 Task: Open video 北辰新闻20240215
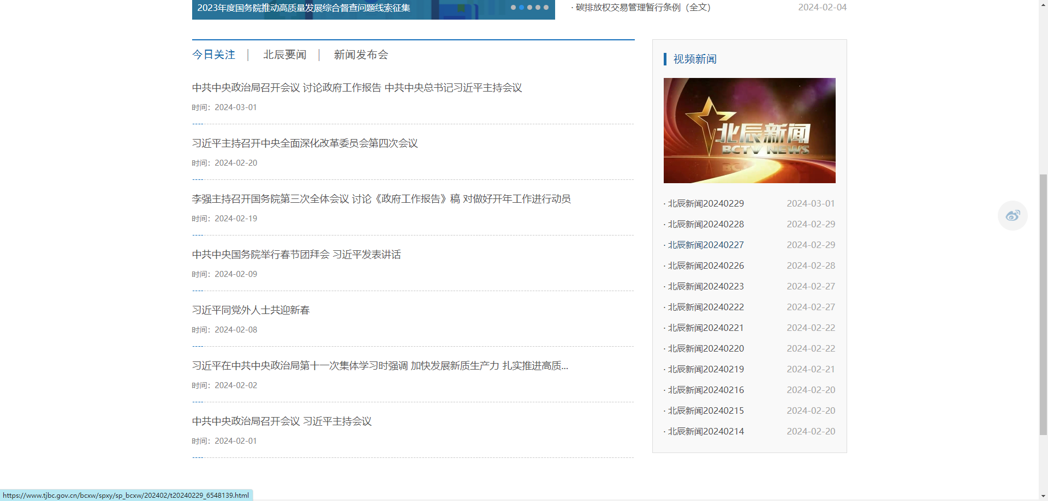point(706,411)
